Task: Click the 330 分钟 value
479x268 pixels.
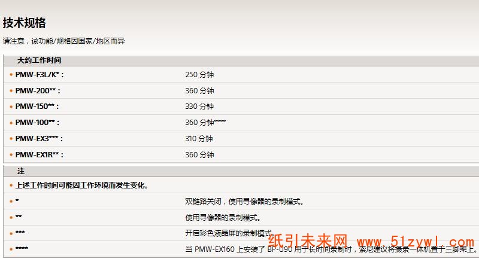Action: 199,106
